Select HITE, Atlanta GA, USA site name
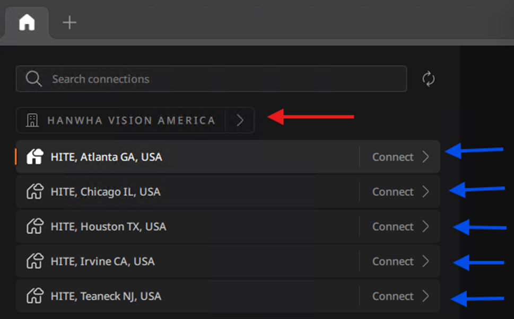This screenshot has width=514, height=319. (x=106, y=157)
